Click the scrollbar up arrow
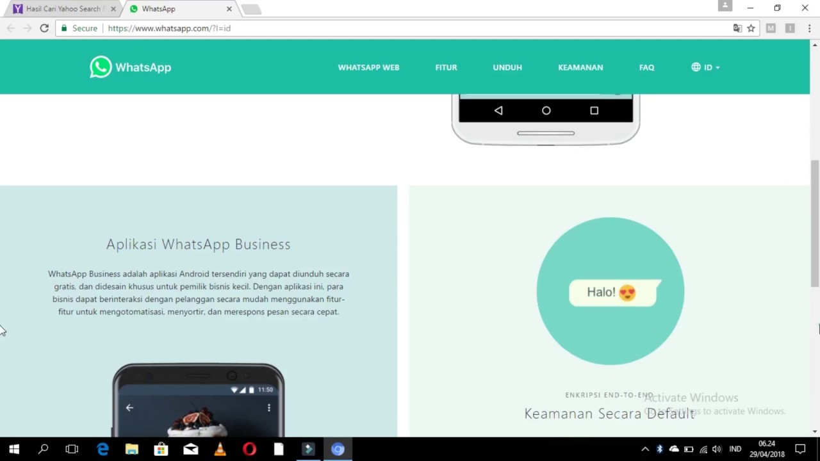820x461 pixels. [815, 44]
